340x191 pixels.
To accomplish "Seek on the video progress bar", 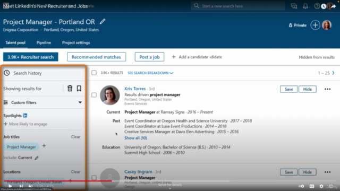I will point(170,181).
